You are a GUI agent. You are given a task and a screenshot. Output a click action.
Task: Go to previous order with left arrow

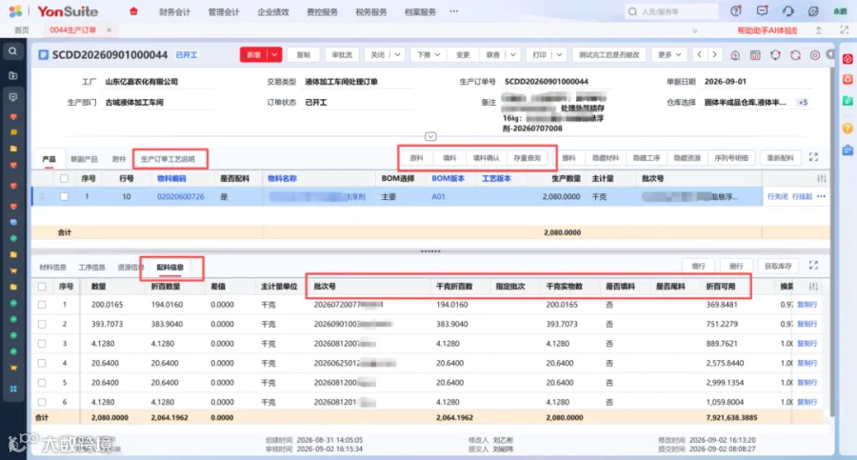(x=700, y=54)
